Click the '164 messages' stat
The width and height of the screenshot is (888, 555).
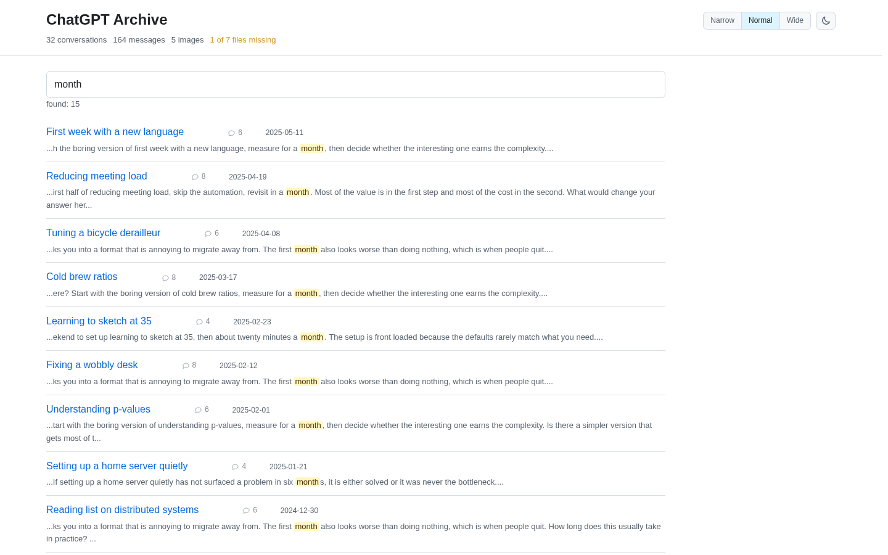point(139,40)
